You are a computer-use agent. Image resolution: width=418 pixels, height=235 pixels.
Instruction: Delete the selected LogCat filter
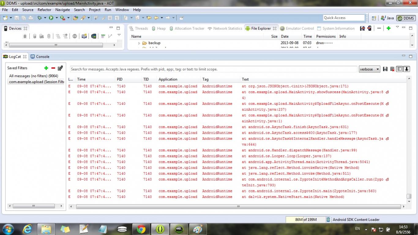53,68
